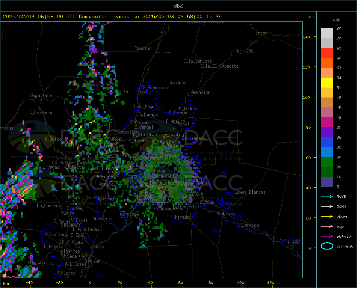Image resolution: width=357 pixels, height=288 pixels.
Task: Click the S_Francisco label
Action: tap(156, 88)
